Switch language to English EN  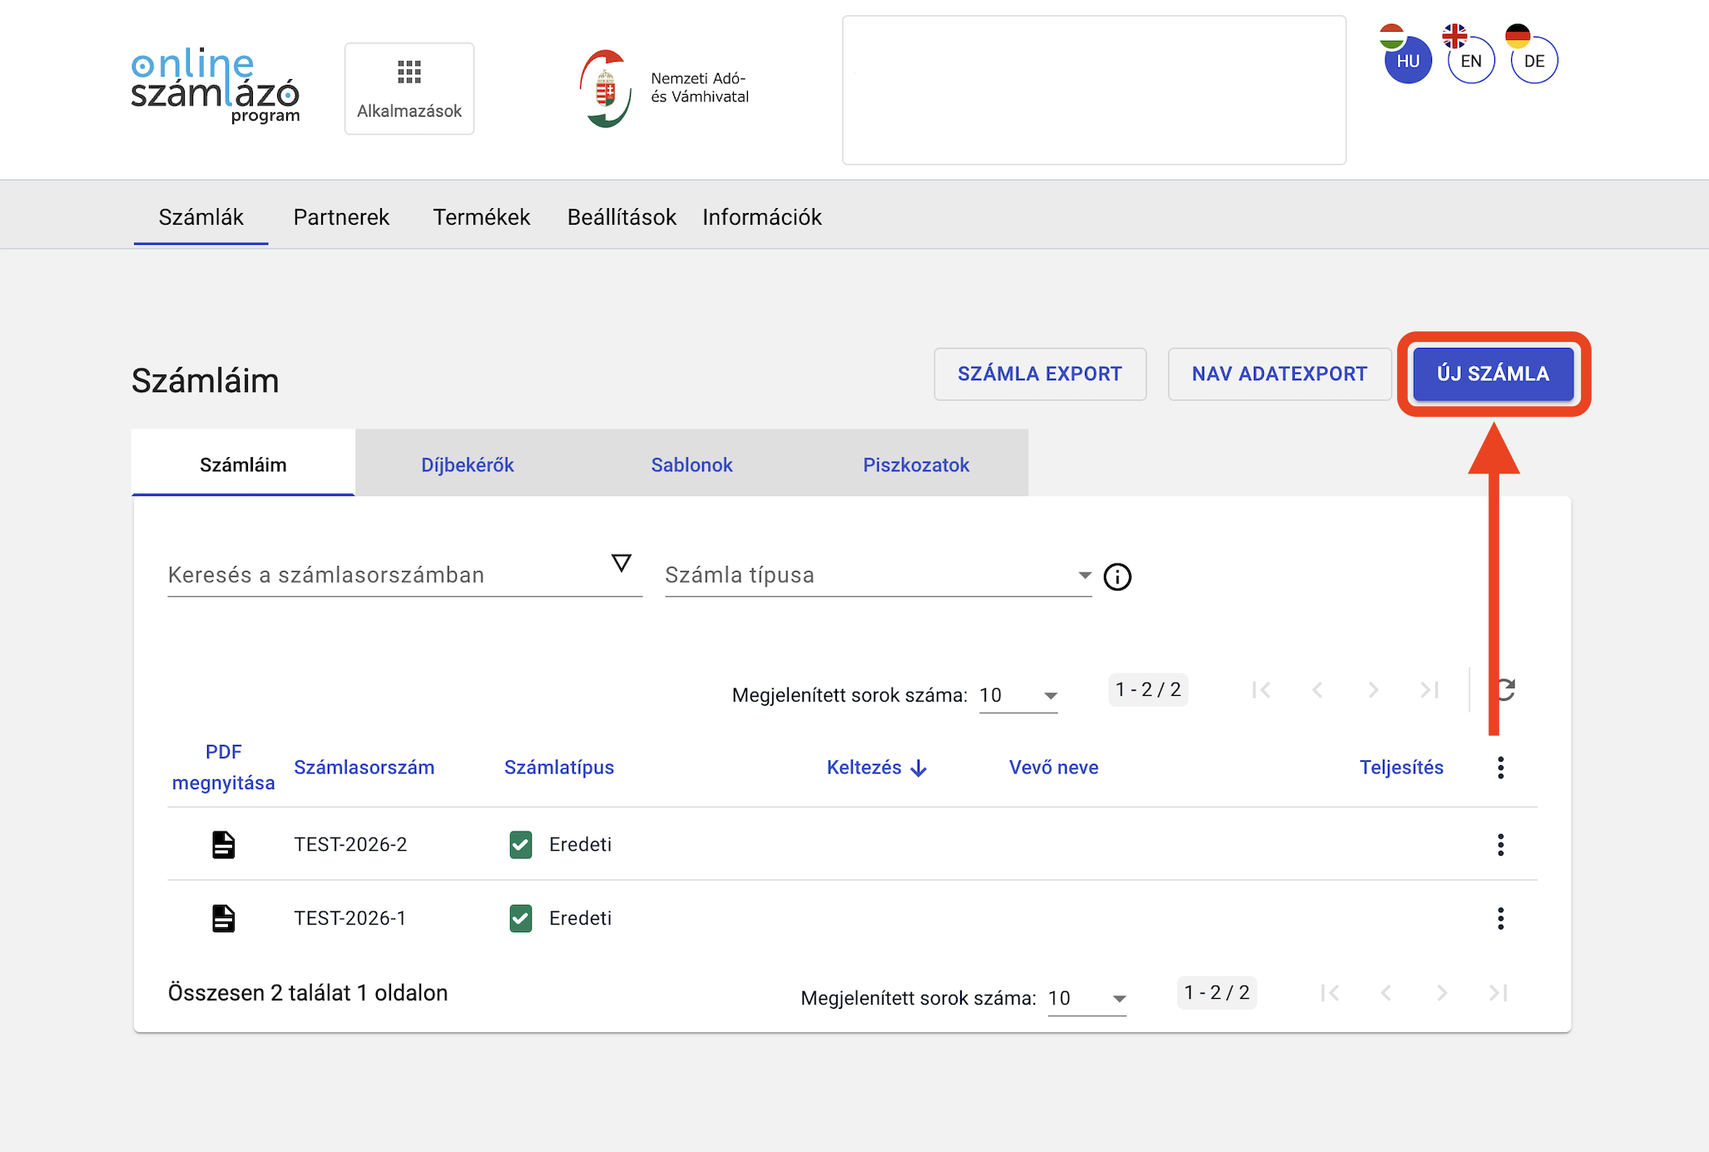(1471, 60)
